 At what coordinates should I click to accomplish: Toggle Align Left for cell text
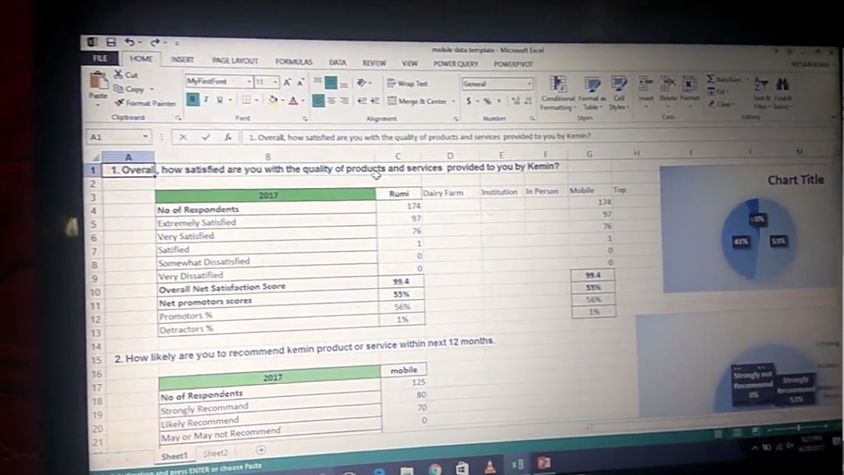(x=318, y=101)
